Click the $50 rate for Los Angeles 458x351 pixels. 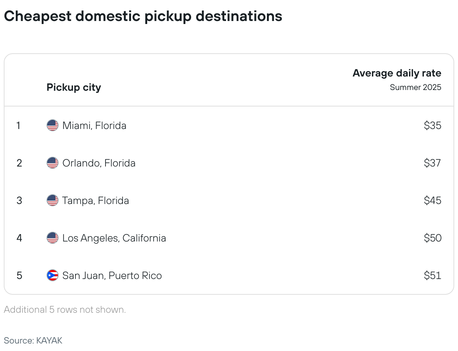point(432,238)
